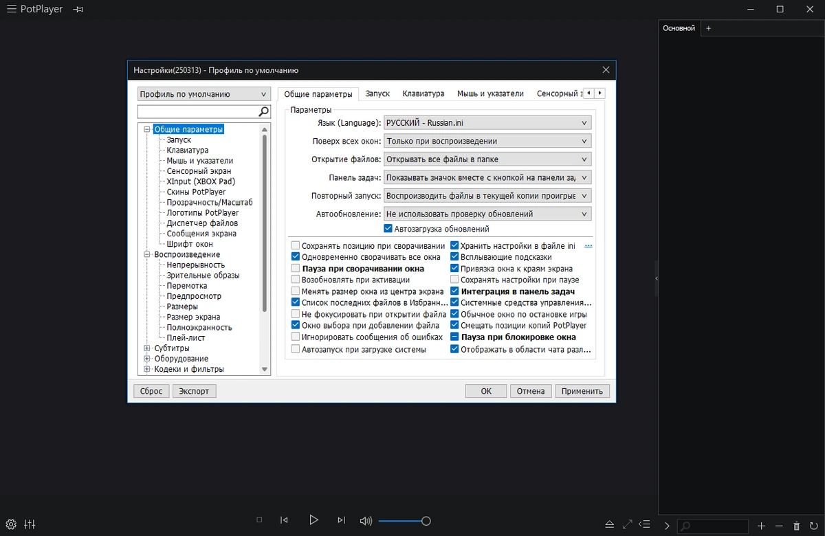The image size is (825, 536).
Task: Toggle the playlist panel list icon
Action: 645,524
